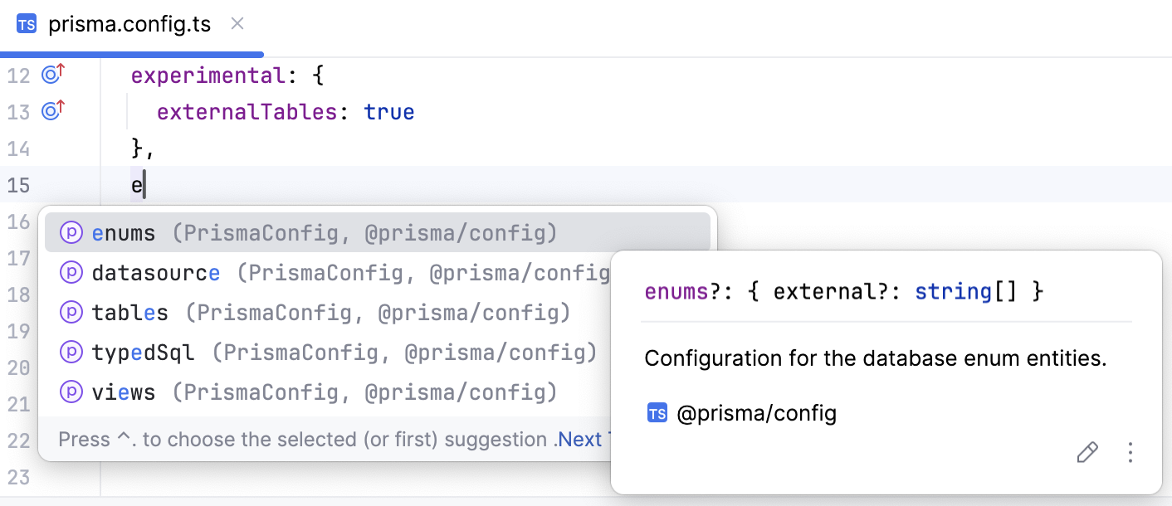This screenshot has height=506, width=1172.
Task: Click the property icon beside datasource suggestion
Action: (x=71, y=272)
